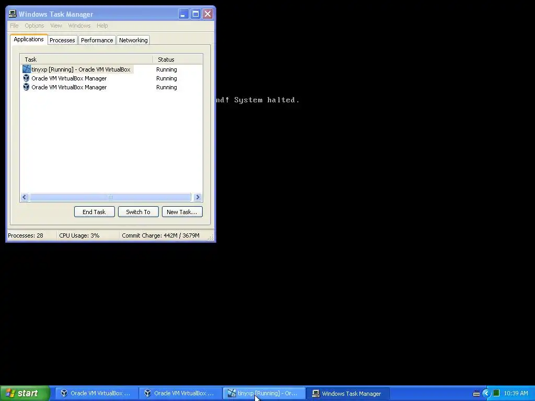Minimize the Windows Task Manager window

coord(183,14)
